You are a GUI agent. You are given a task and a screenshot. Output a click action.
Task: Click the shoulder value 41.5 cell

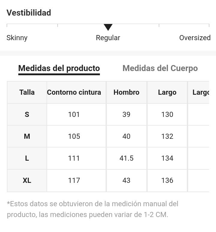click(x=126, y=158)
